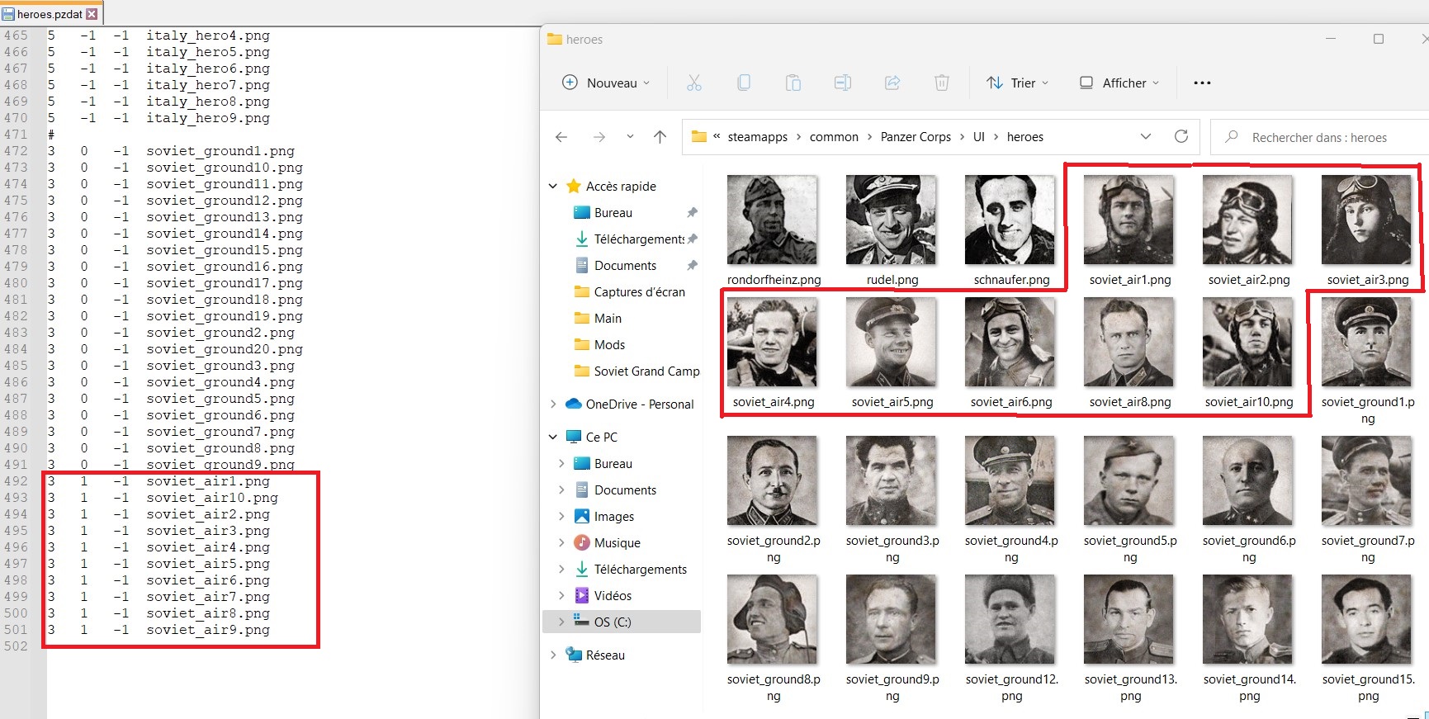Select Ce PC computer icon
The width and height of the screenshot is (1429, 719).
pos(574,437)
